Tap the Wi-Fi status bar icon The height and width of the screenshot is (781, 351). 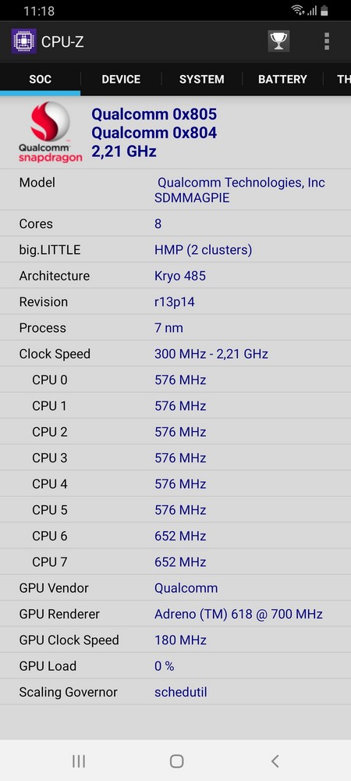point(298,10)
